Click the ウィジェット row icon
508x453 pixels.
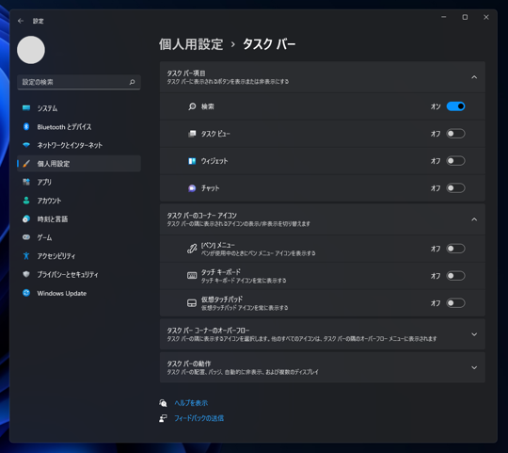tap(192, 161)
